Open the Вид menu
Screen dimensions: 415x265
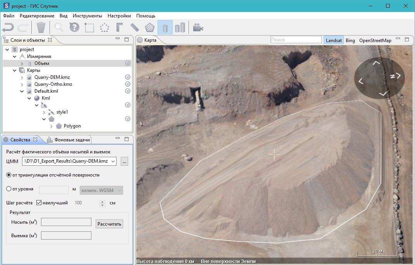[63, 16]
